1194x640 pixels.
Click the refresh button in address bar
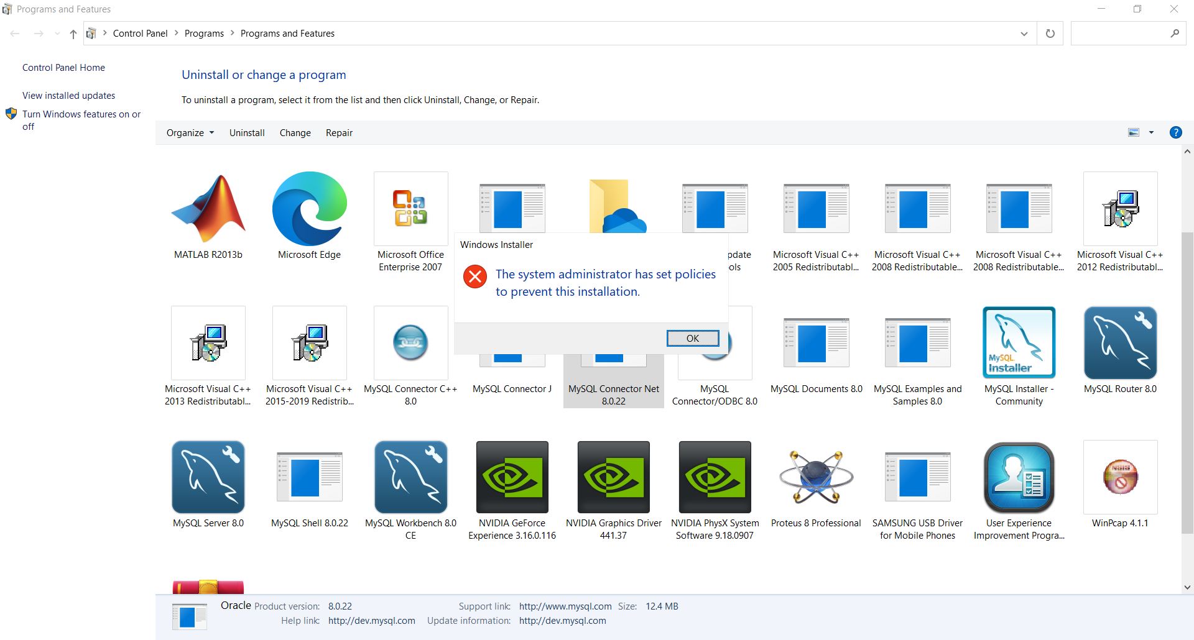pyautogui.click(x=1050, y=34)
